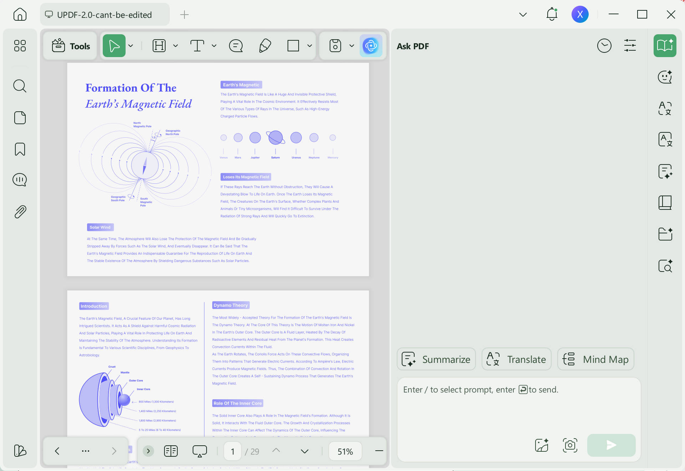Viewport: 685px width, 471px height.
Task: Select the highlight text tool
Action: click(159, 46)
